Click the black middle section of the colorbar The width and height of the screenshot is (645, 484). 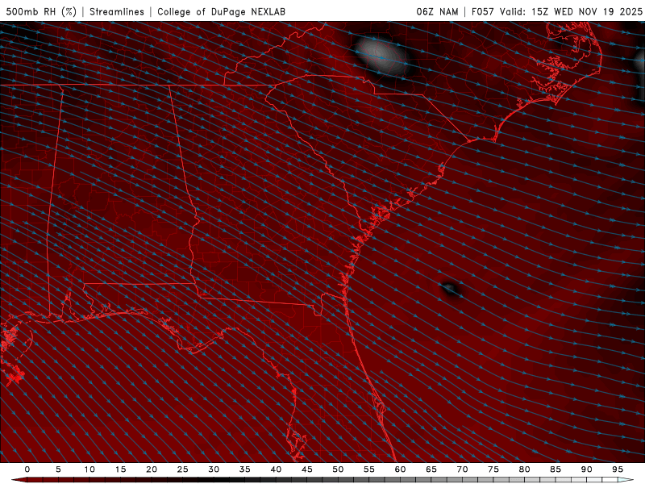pos(223,480)
